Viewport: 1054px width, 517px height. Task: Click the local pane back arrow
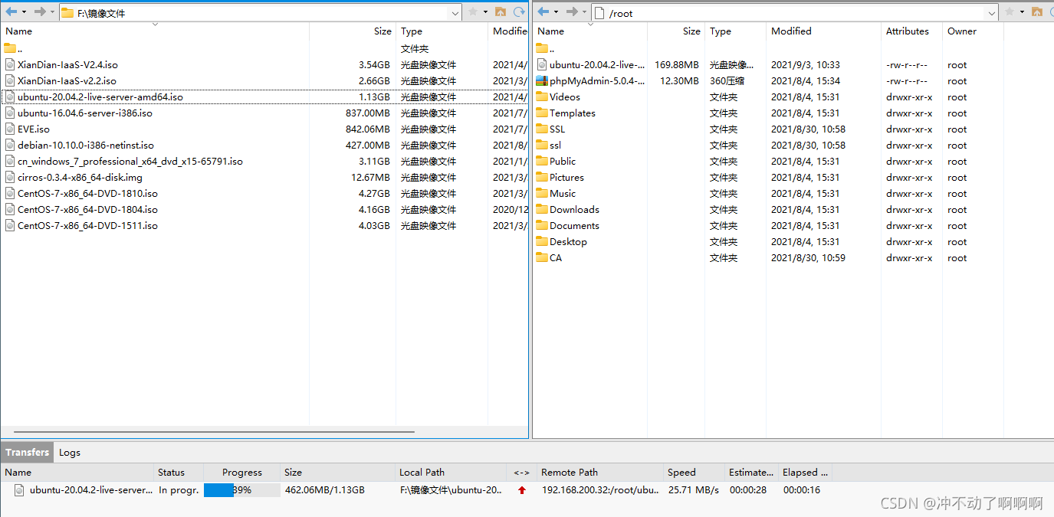tap(11, 11)
